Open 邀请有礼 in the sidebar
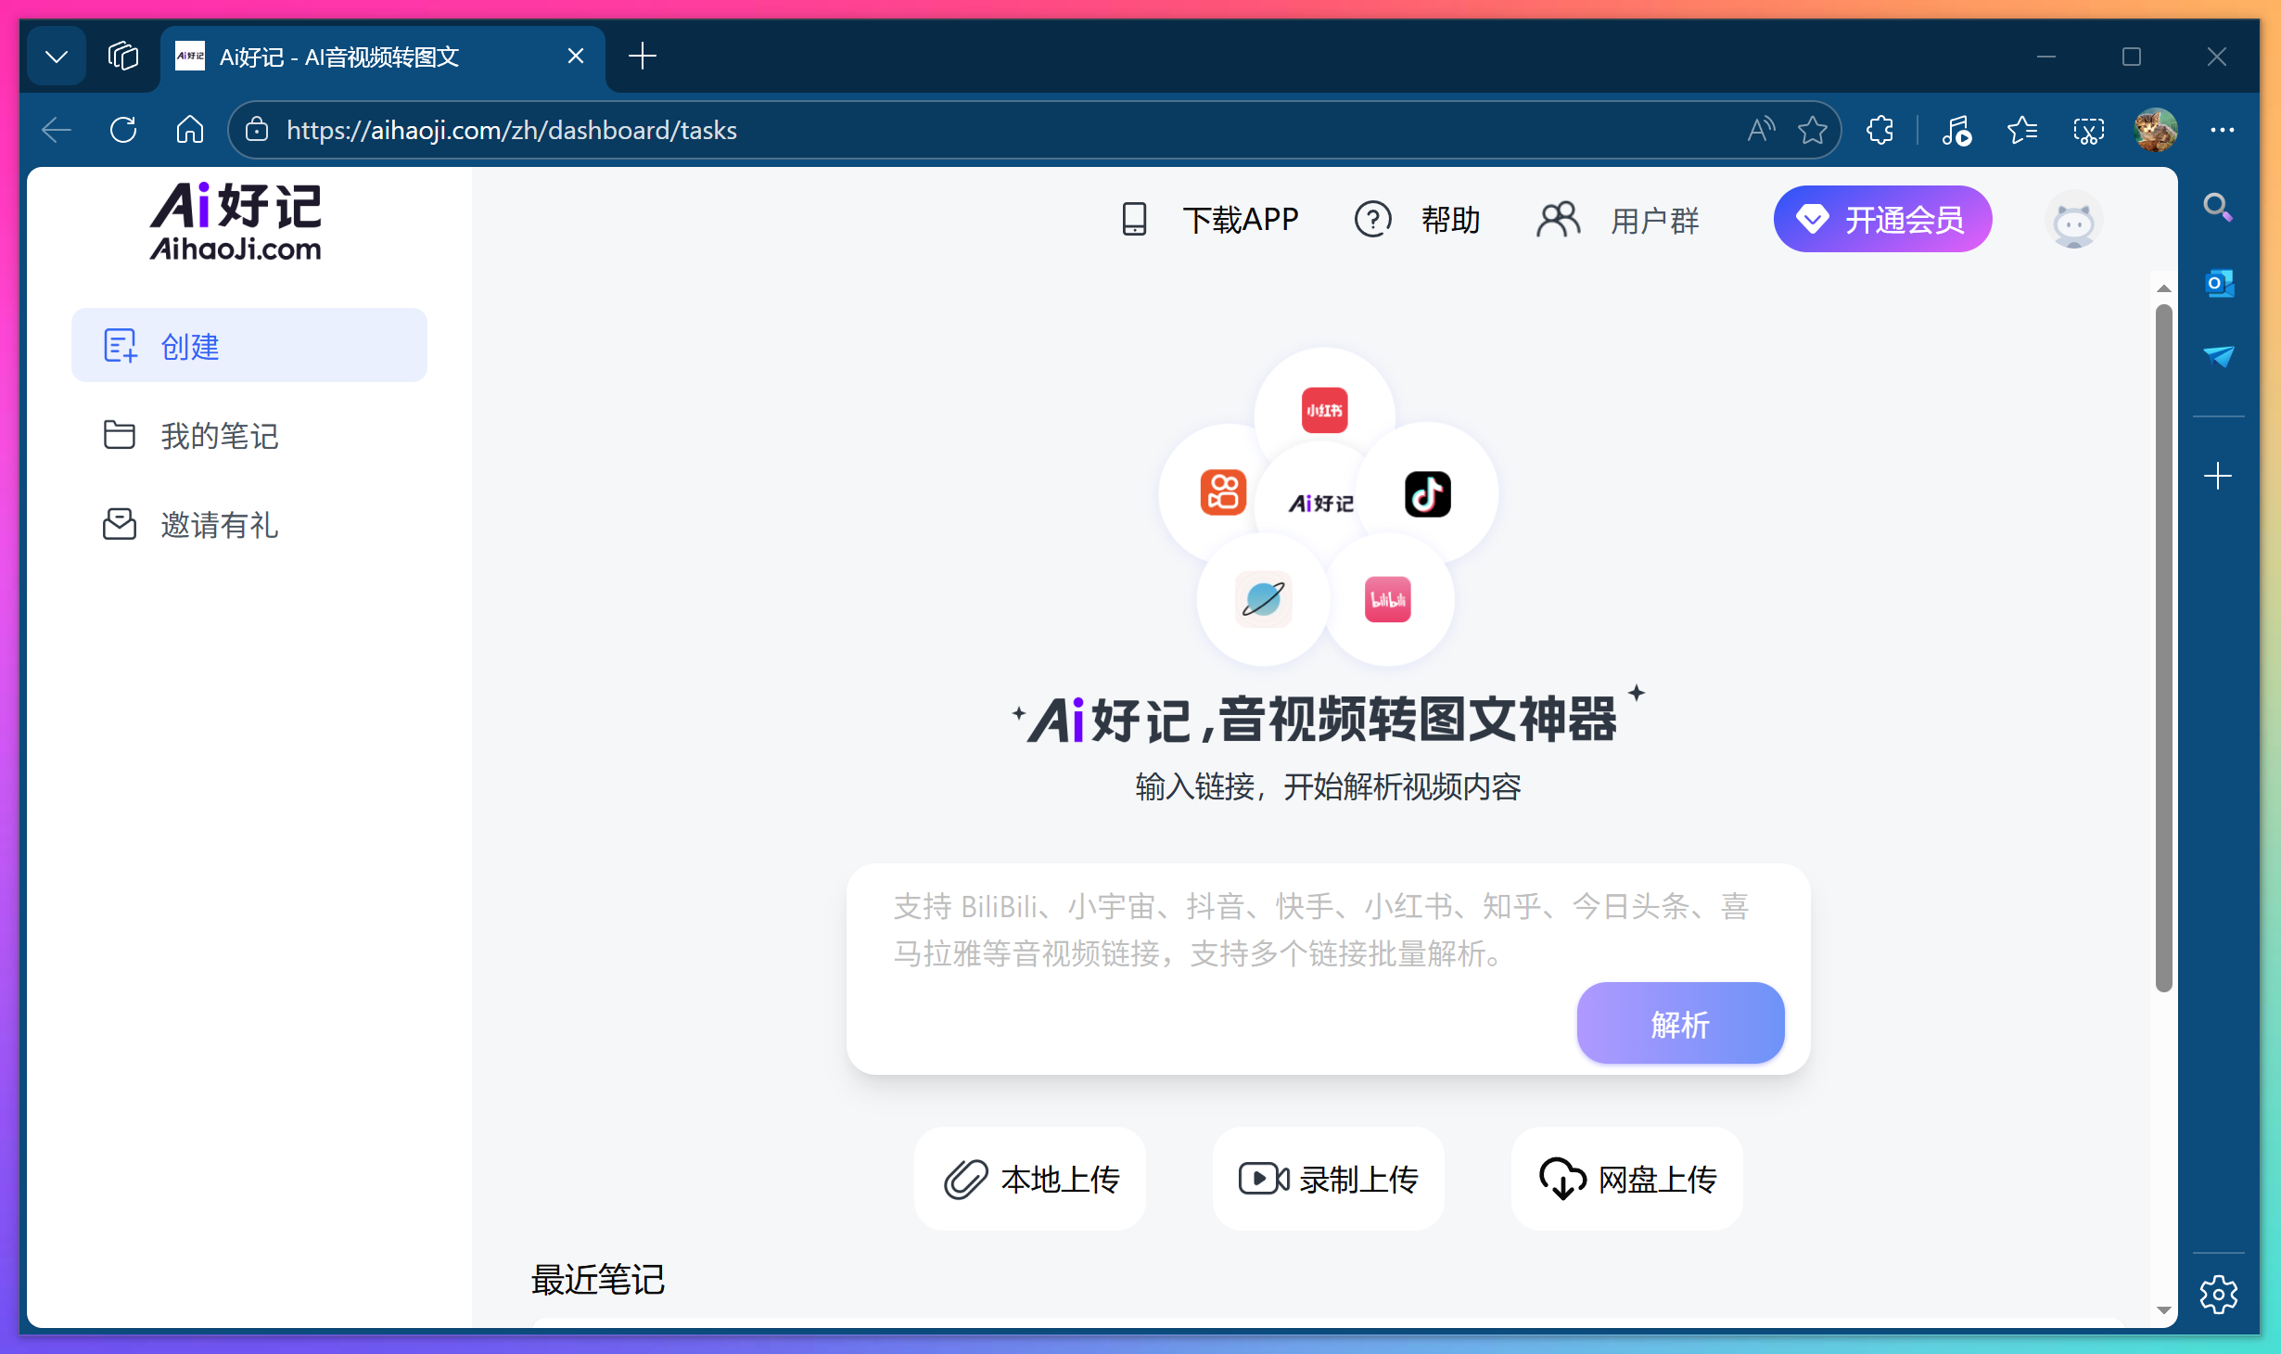Screen dimensions: 2281x1354 249,524
